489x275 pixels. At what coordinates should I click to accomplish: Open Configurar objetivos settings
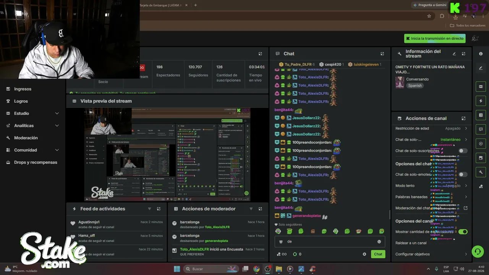coord(431,254)
